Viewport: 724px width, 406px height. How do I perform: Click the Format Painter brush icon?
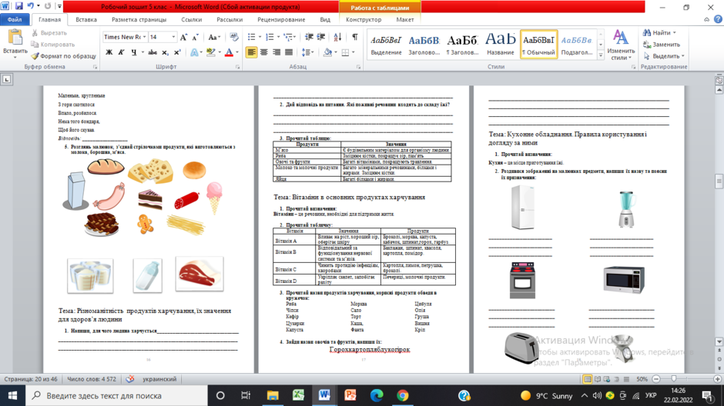tap(35, 56)
